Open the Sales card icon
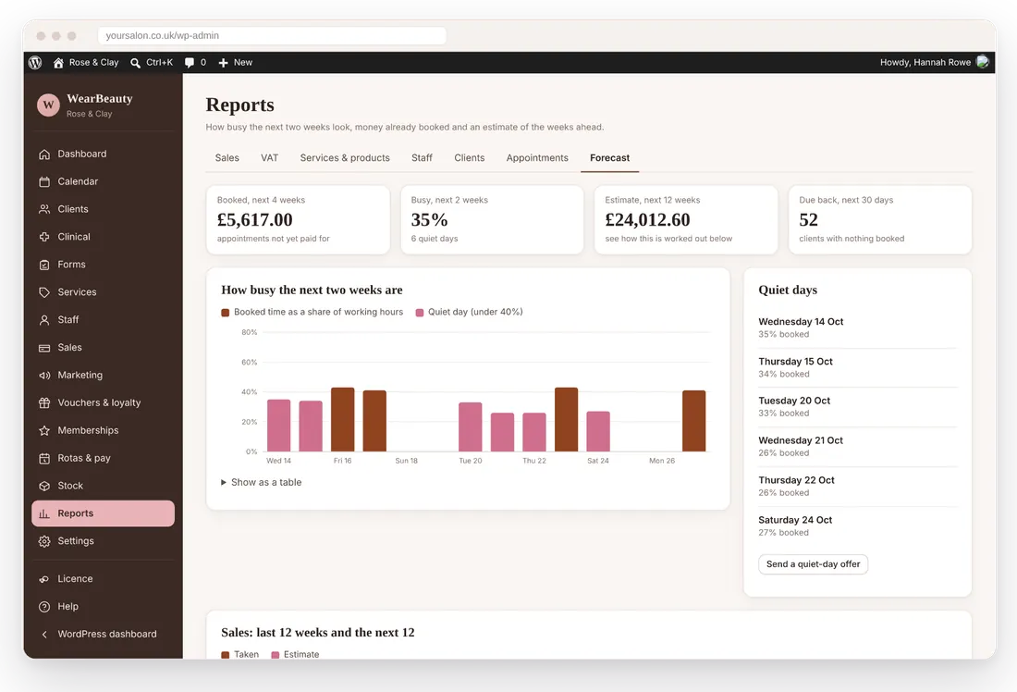The width and height of the screenshot is (1017, 692). tap(44, 348)
